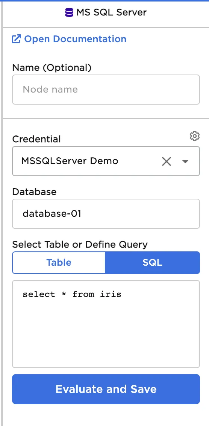Click Evaluate and Save button
Viewport: 209px width, 426px height.
pyautogui.click(x=106, y=389)
